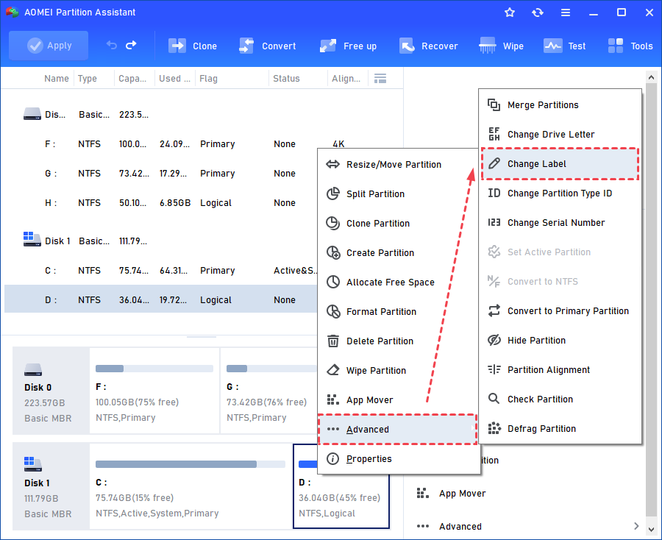Select Format Partition from context menu
This screenshot has width=662, height=540.
397,312
